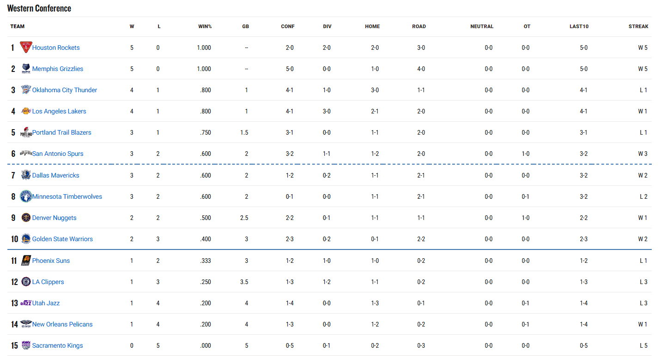
Task: Click the Dallas Mavericks logo
Action: 26,175
